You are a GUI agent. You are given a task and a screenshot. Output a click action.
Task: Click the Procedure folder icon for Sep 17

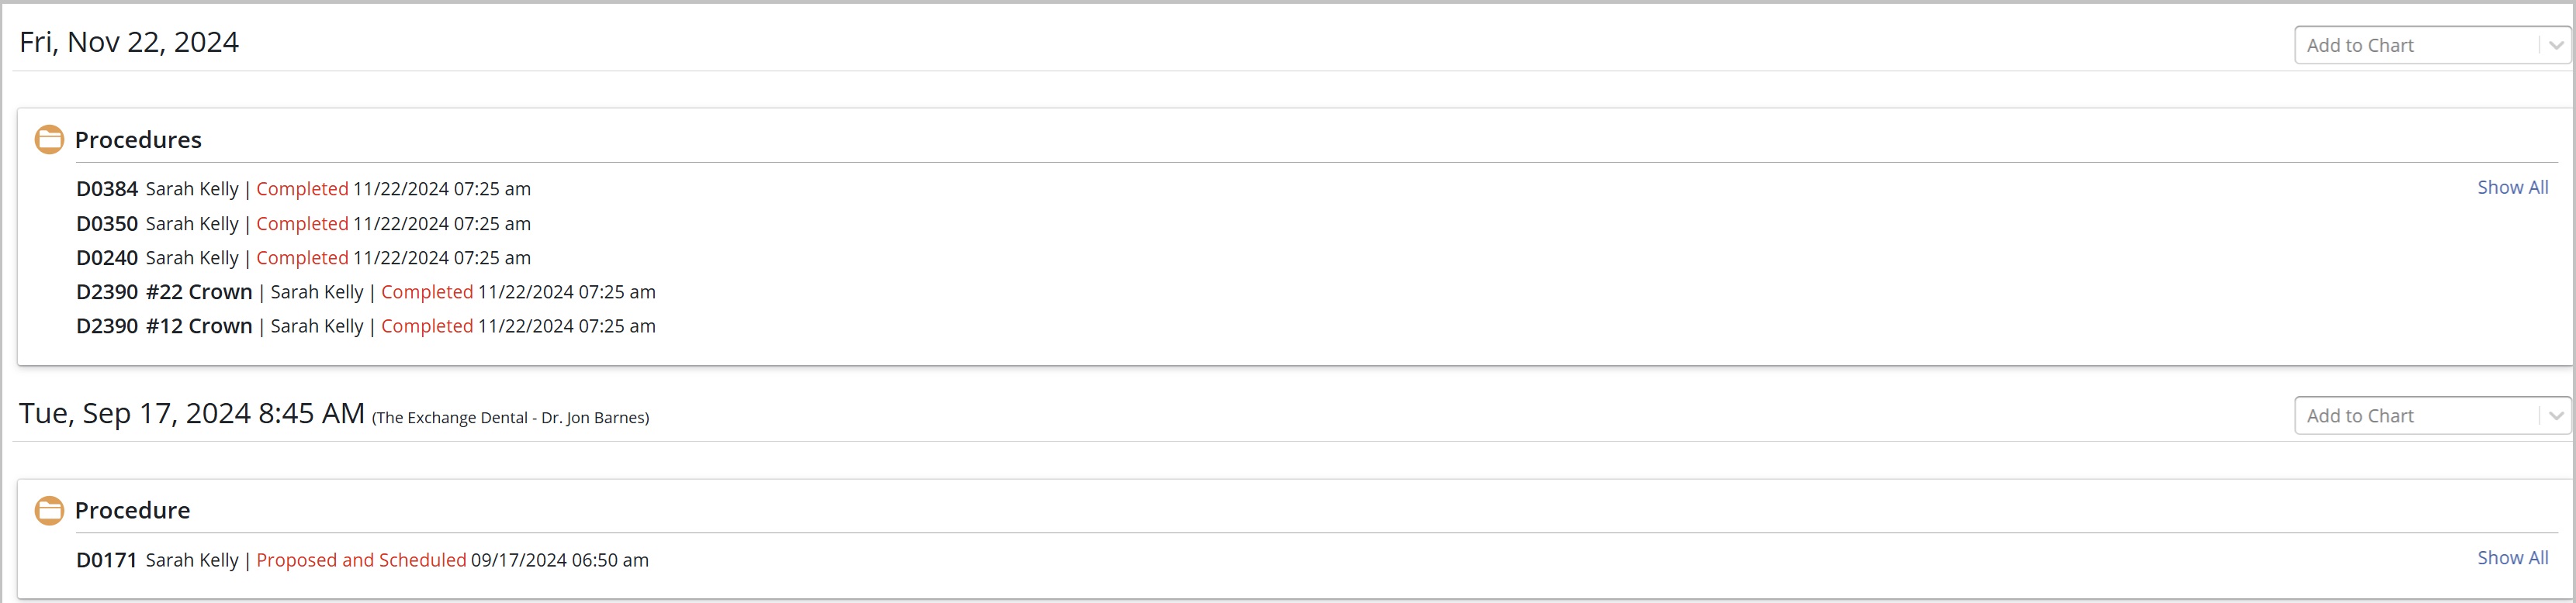coord(49,510)
